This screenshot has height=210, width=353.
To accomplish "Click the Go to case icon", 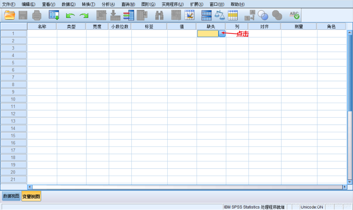I will click(101, 15).
